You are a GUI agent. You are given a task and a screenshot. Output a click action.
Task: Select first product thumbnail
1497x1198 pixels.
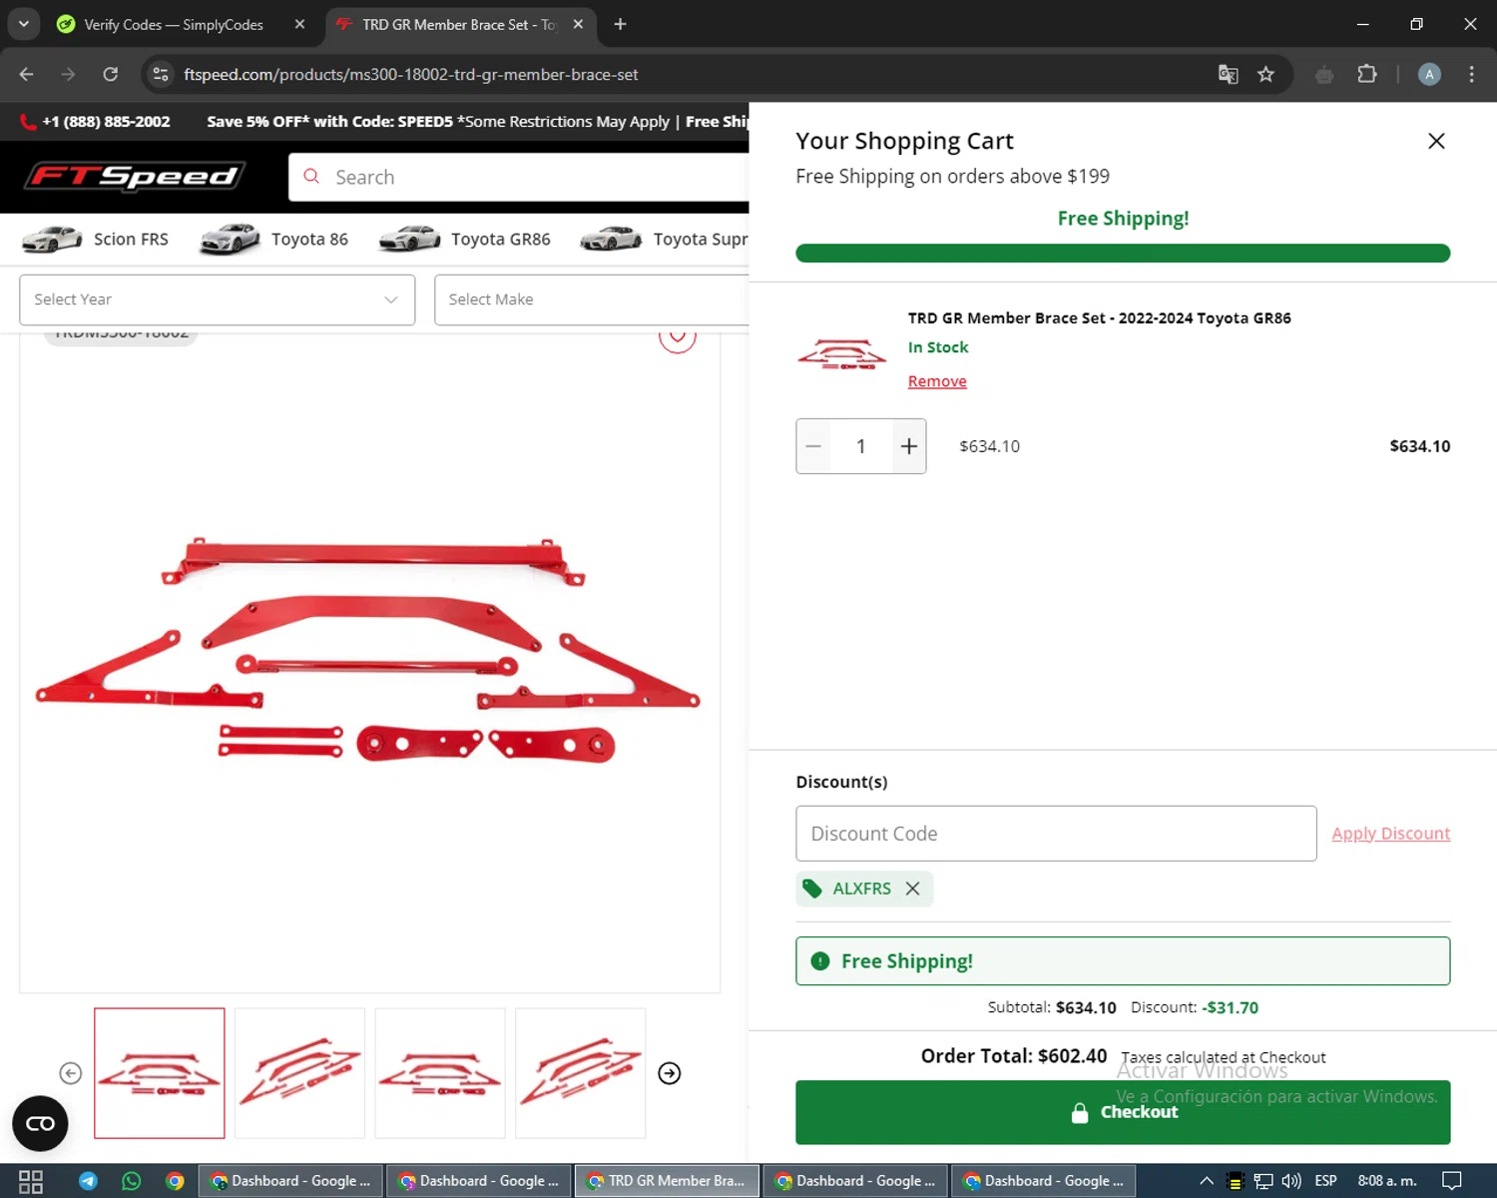pos(160,1073)
